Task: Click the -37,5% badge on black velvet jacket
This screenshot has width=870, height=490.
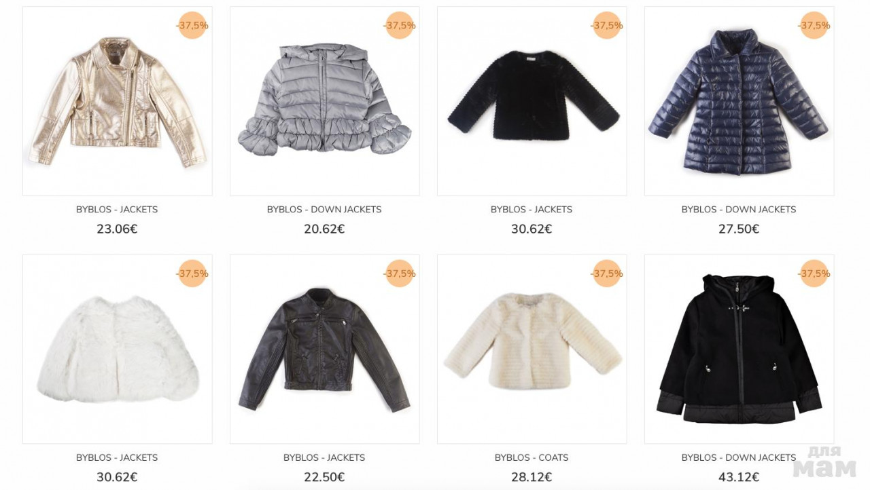Action: pyautogui.click(x=607, y=25)
